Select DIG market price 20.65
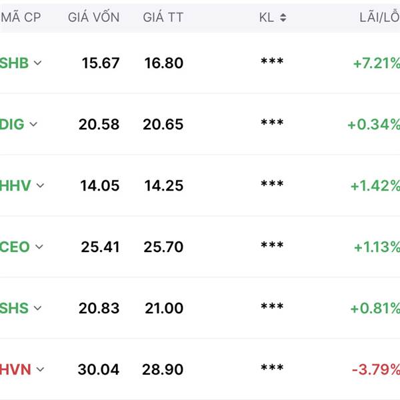 [x=163, y=125]
